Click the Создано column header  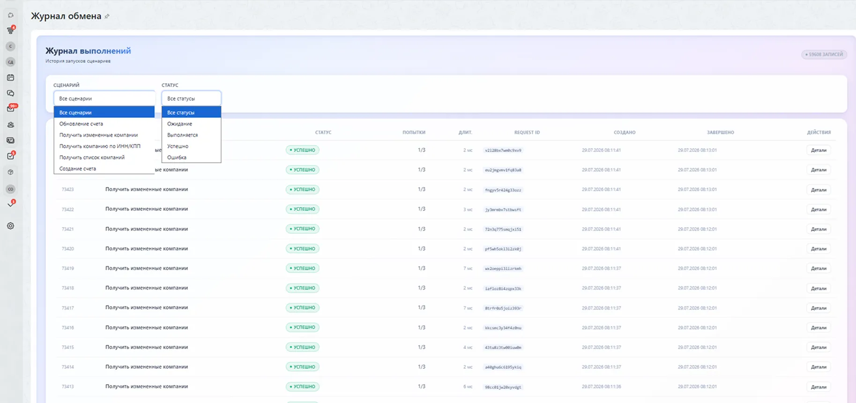[625, 133]
